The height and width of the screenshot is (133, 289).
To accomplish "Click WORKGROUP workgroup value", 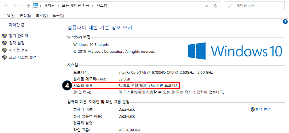I will click(129, 130).
